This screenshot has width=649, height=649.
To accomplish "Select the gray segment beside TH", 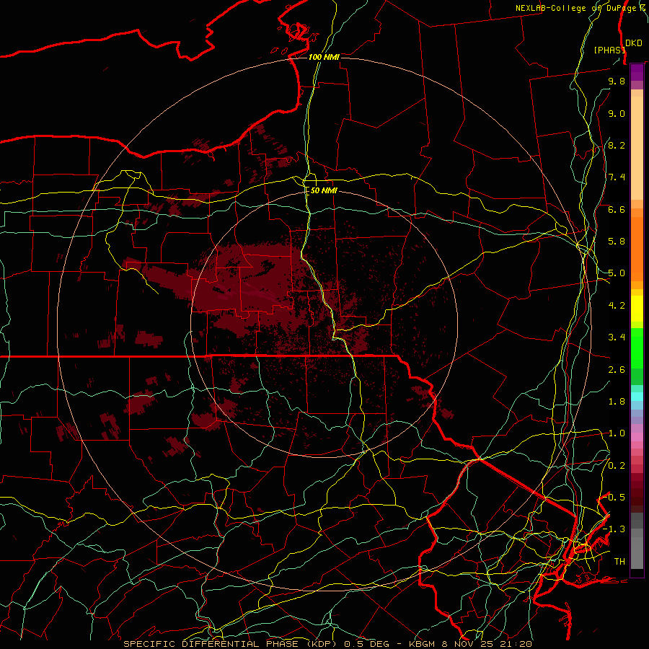I will click(637, 552).
